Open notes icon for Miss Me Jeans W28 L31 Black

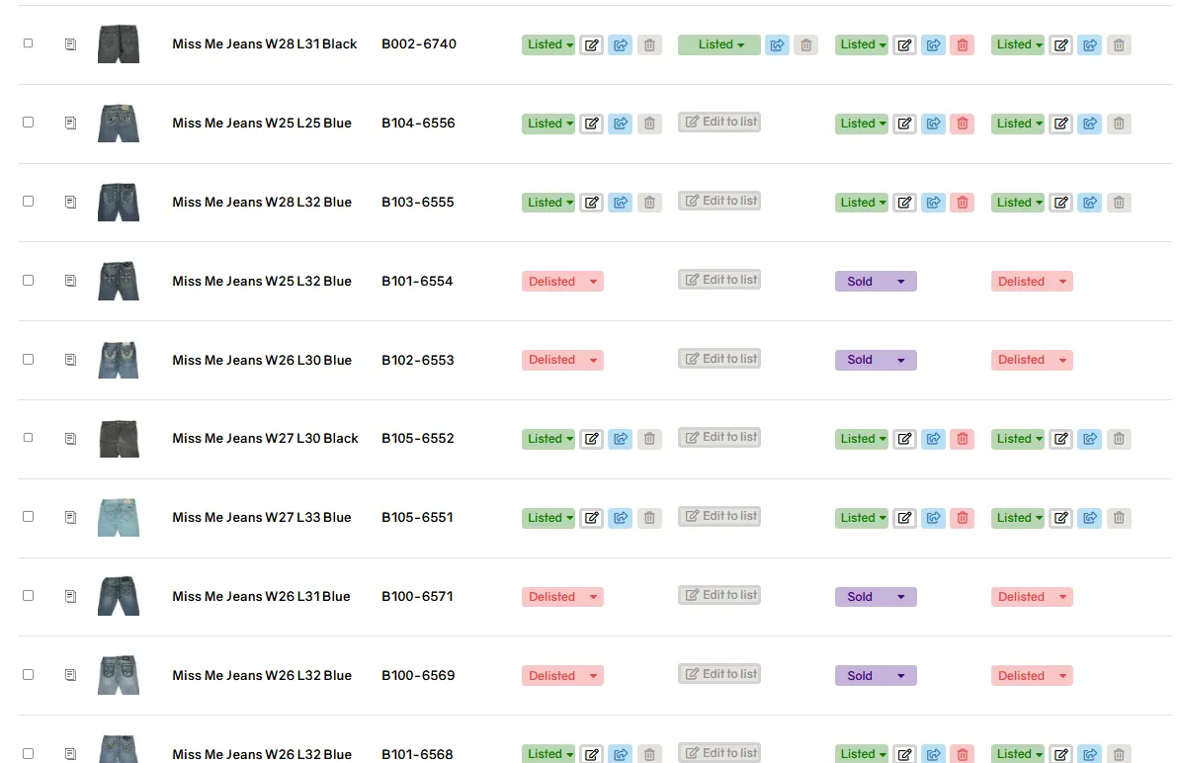point(70,44)
